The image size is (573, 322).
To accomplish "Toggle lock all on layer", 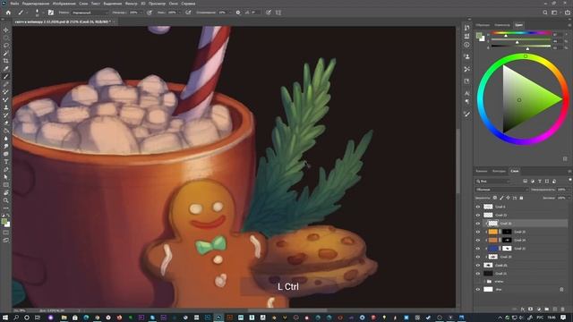I will coord(521,198).
